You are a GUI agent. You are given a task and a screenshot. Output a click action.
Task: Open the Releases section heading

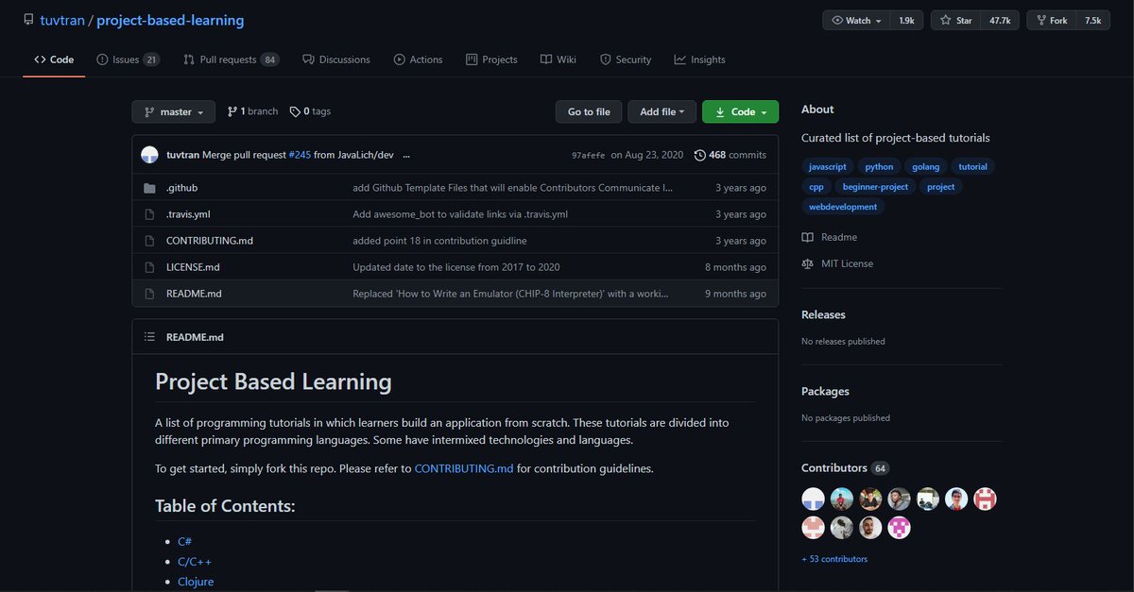[823, 314]
